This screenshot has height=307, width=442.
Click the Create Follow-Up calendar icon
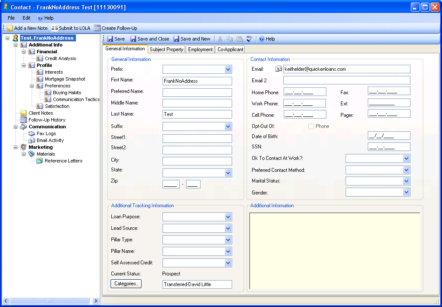(x=97, y=28)
